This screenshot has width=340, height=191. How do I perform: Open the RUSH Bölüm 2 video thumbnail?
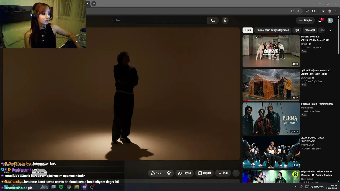point(271,51)
